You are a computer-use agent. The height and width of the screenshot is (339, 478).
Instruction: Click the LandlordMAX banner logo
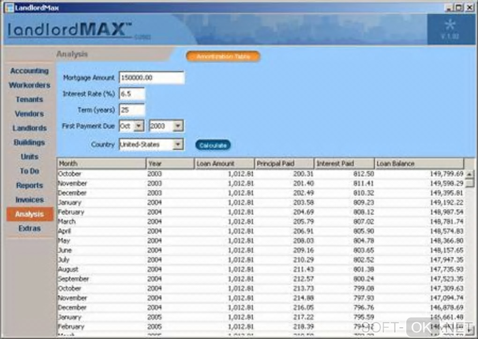click(69, 30)
